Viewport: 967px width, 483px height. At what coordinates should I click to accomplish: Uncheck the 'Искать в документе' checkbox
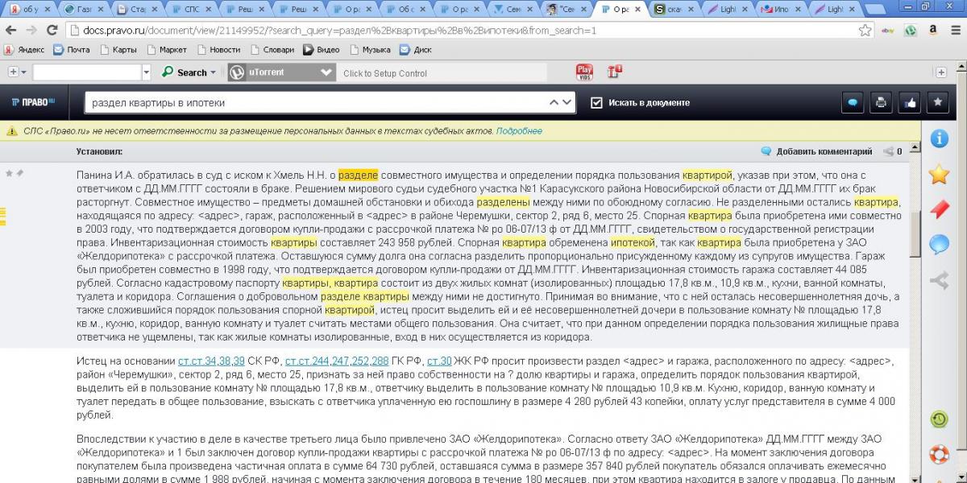[596, 103]
